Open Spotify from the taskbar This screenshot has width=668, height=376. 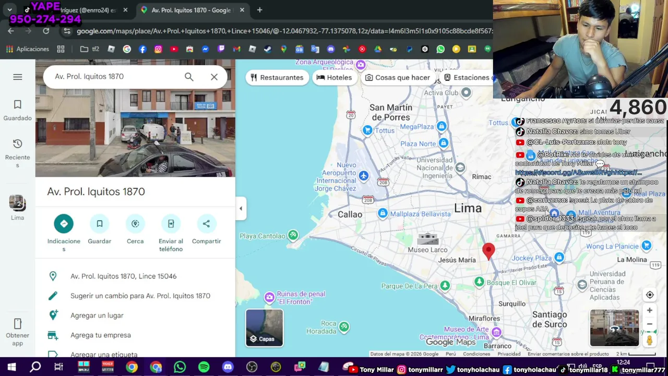tap(204, 368)
